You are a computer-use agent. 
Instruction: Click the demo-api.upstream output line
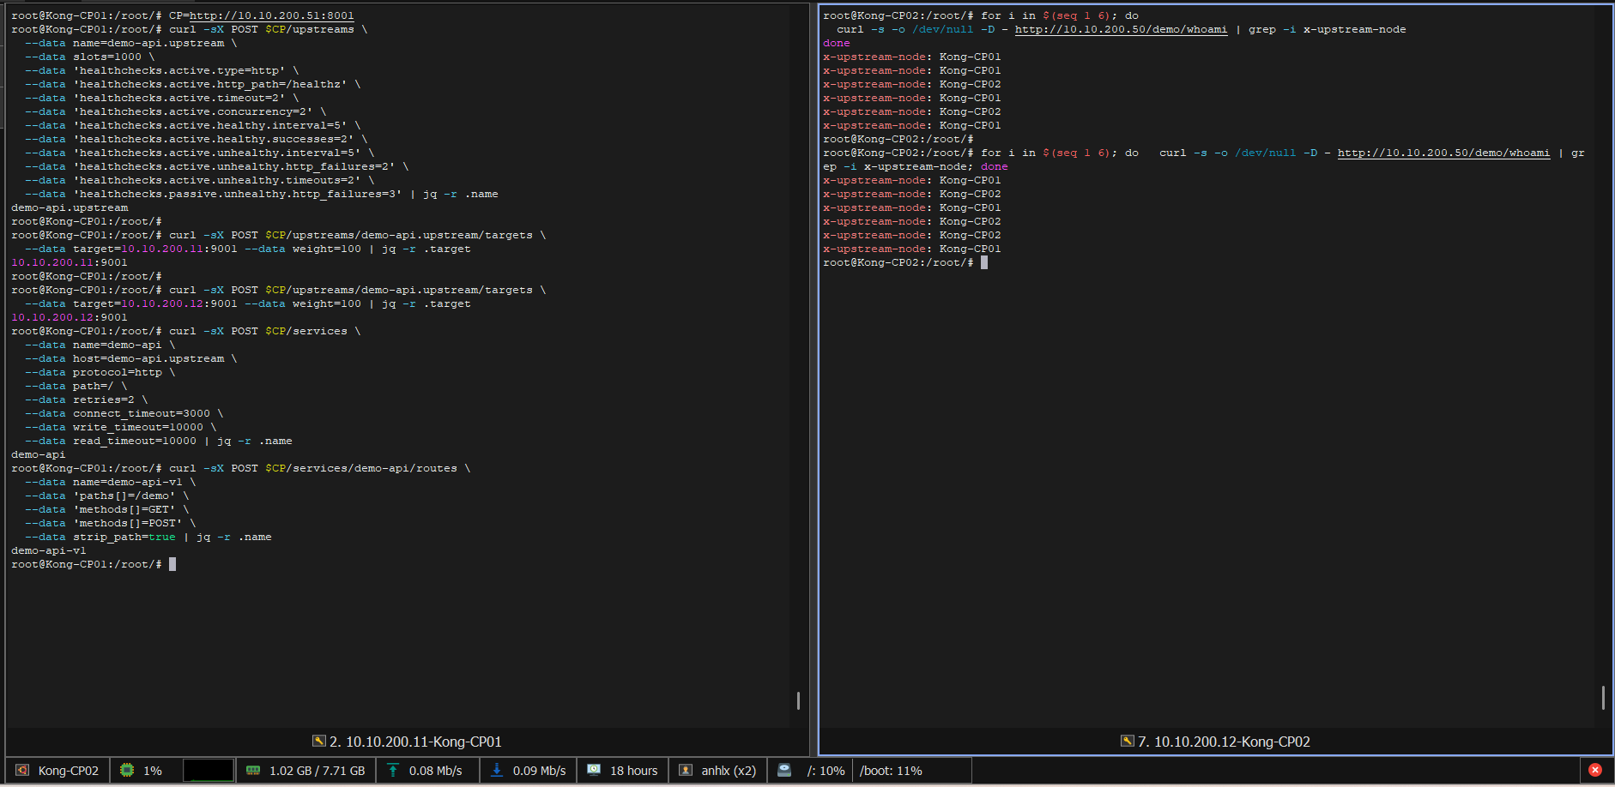pos(70,207)
